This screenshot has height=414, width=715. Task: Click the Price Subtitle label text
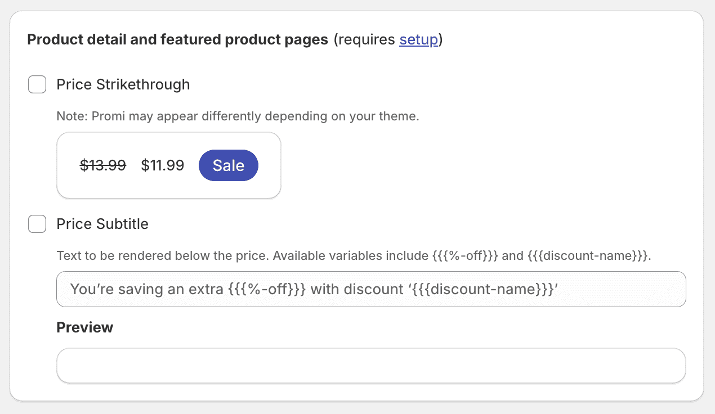point(102,224)
